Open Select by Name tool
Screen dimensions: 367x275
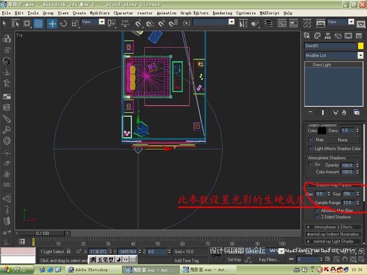coord(15,23)
